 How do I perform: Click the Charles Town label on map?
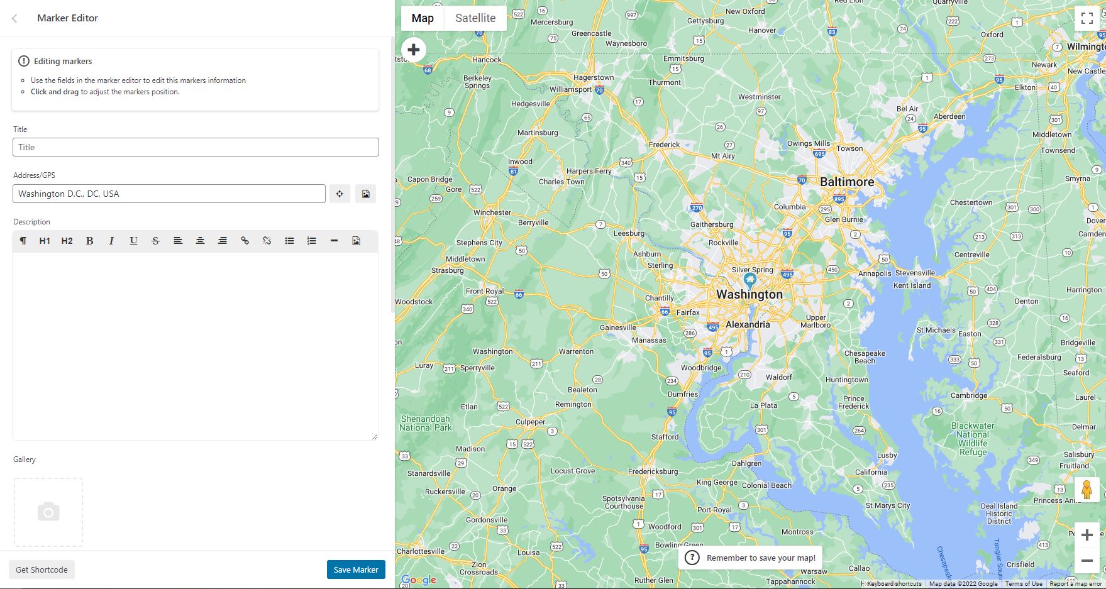(x=561, y=182)
